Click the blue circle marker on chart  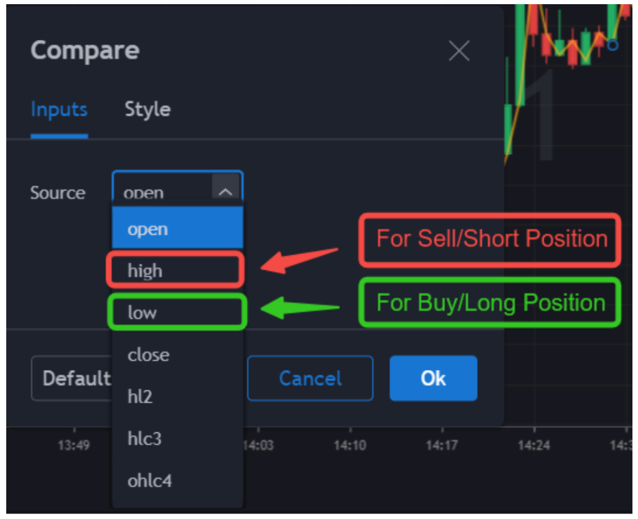pos(613,45)
